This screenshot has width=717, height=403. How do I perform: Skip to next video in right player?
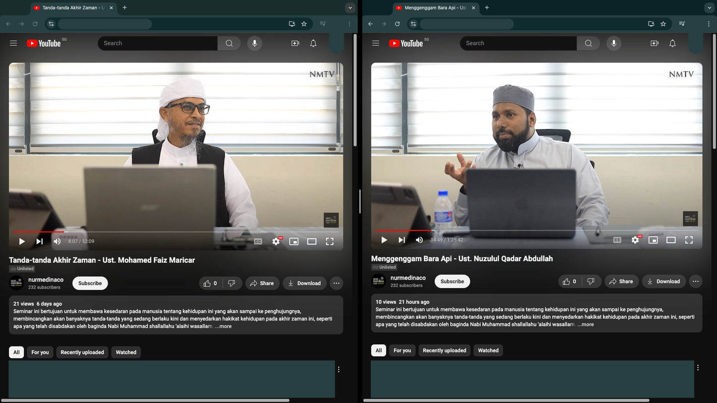point(401,240)
